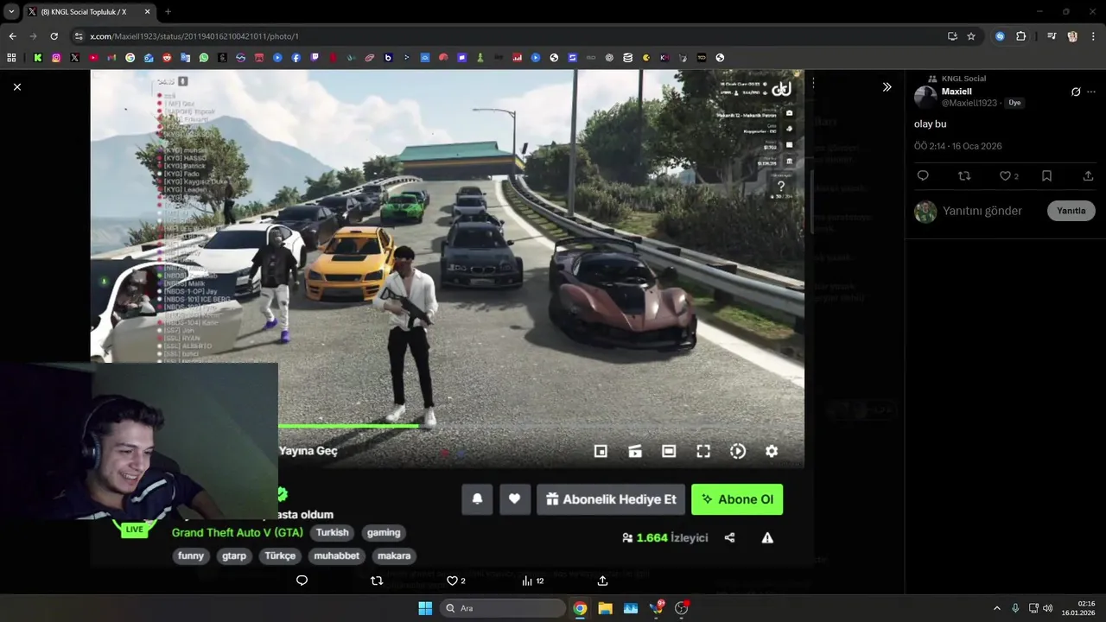Click the taskbar Ara search box
This screenshot has height=622, width=1106.
(x=502, y=608)
